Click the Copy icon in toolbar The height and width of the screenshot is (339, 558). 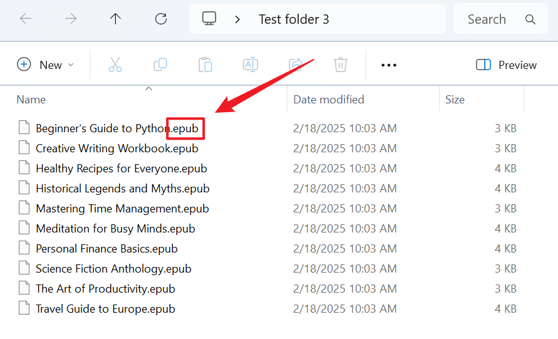[160, 65]
